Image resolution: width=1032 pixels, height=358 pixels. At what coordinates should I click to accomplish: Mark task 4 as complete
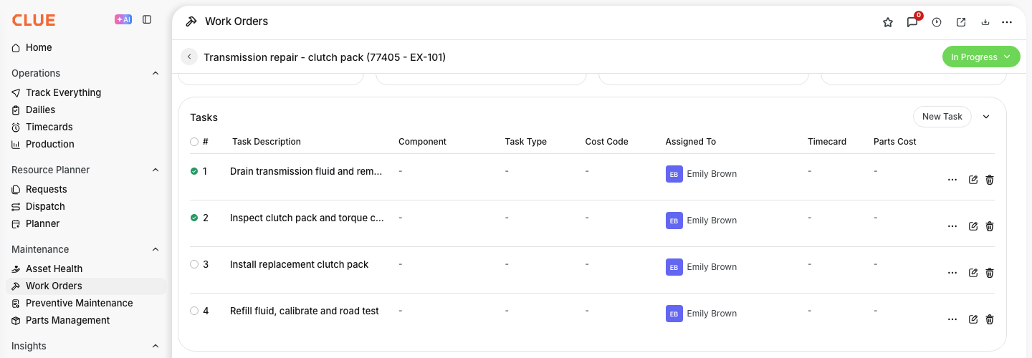194,311
